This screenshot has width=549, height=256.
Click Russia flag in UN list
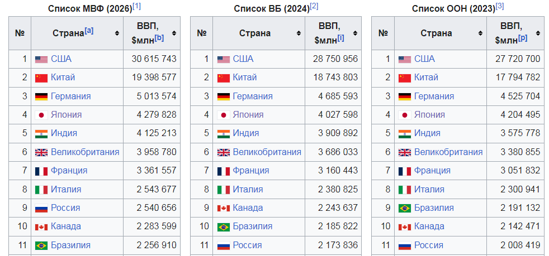coord(404,245)
